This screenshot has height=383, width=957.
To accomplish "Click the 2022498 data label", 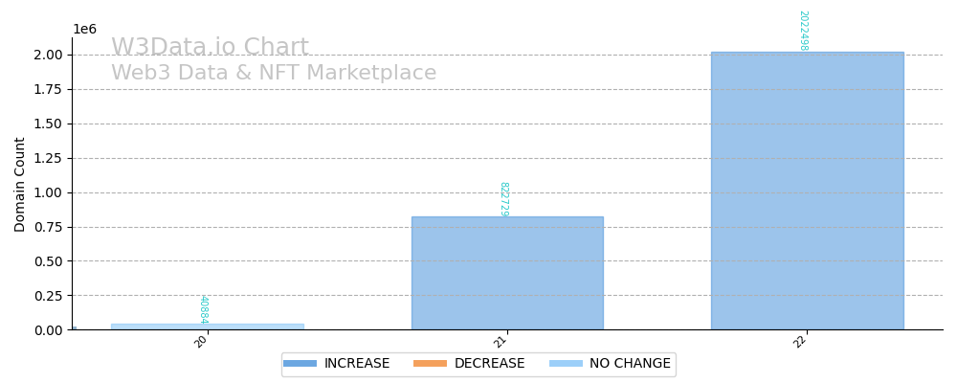I will (x=803, y=31).
